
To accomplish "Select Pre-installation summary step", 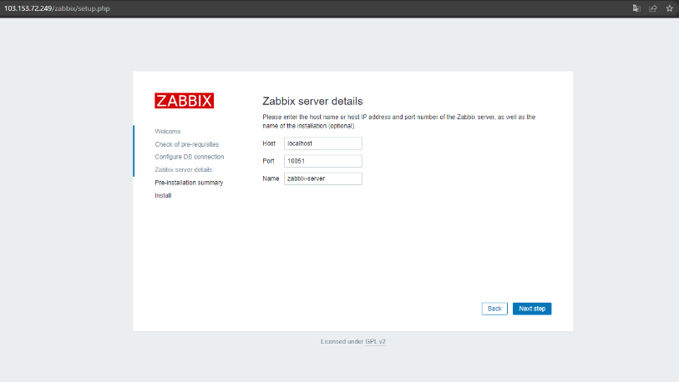I will pyautogui.click(x=189, y=183).
